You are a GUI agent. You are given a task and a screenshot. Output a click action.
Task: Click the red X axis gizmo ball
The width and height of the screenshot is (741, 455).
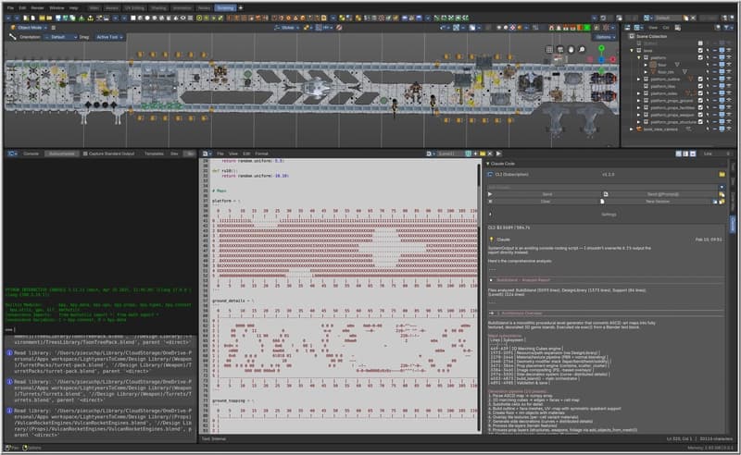(x=612, y=59)
